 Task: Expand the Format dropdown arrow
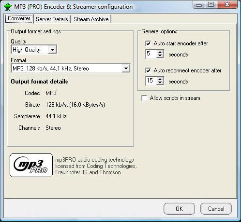[x=126, y=69]
